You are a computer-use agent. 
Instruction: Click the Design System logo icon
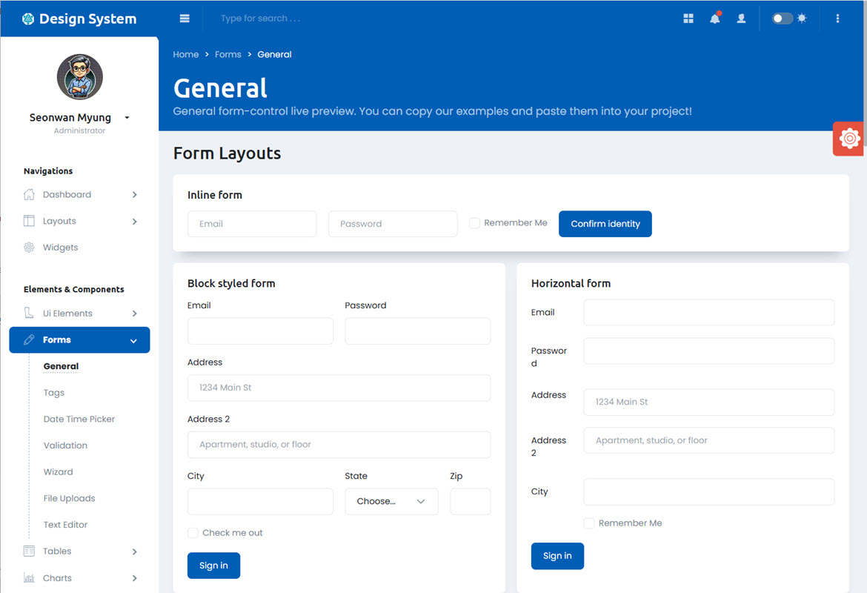(28, 19)
